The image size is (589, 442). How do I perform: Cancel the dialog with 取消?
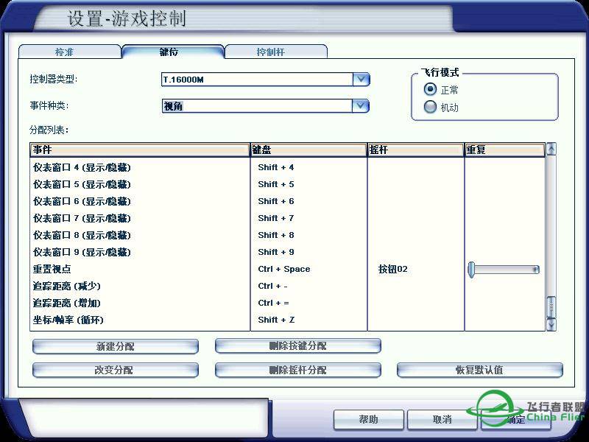tap(442, 419)
